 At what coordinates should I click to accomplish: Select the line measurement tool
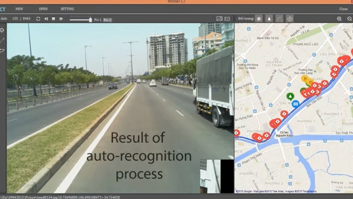[x=2, y=41]
